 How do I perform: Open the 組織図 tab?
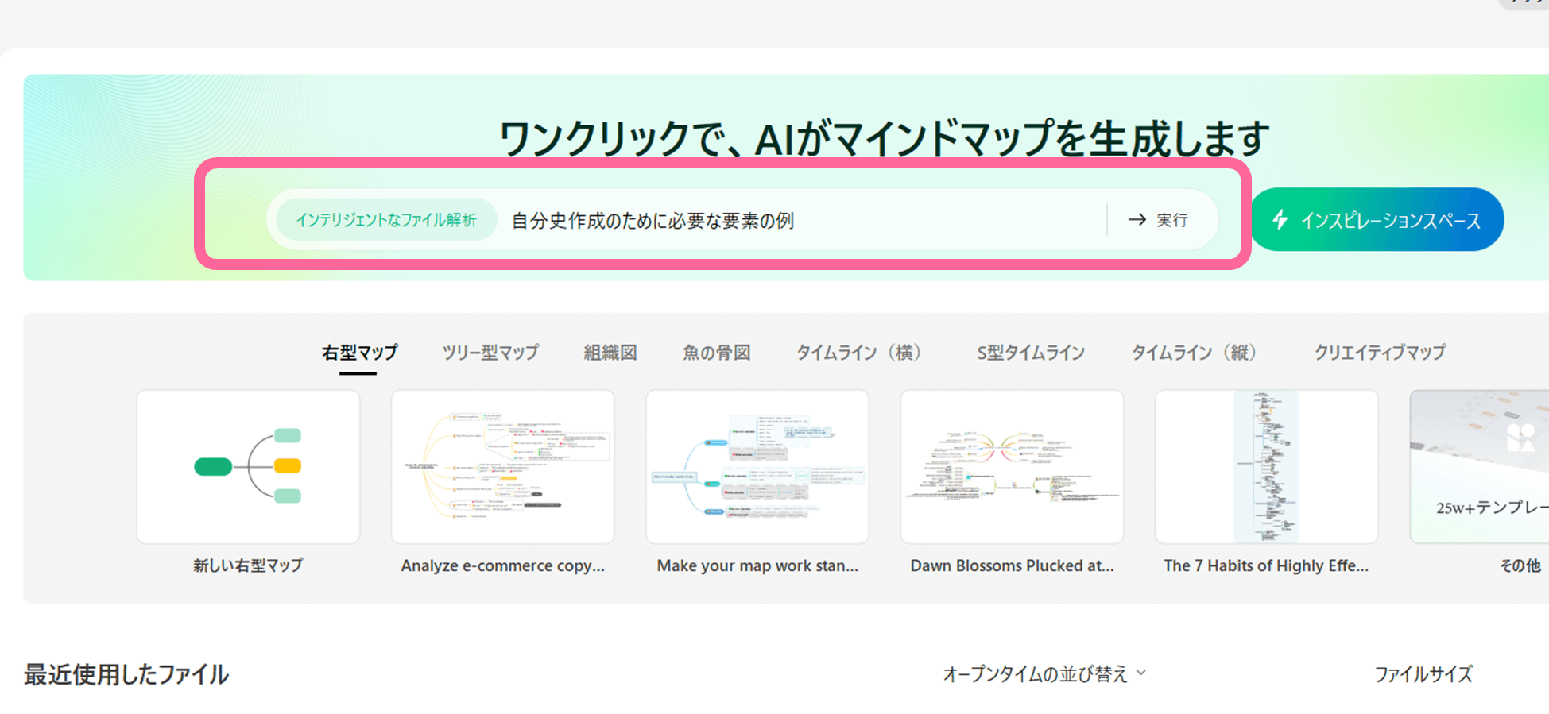(610, 353)
